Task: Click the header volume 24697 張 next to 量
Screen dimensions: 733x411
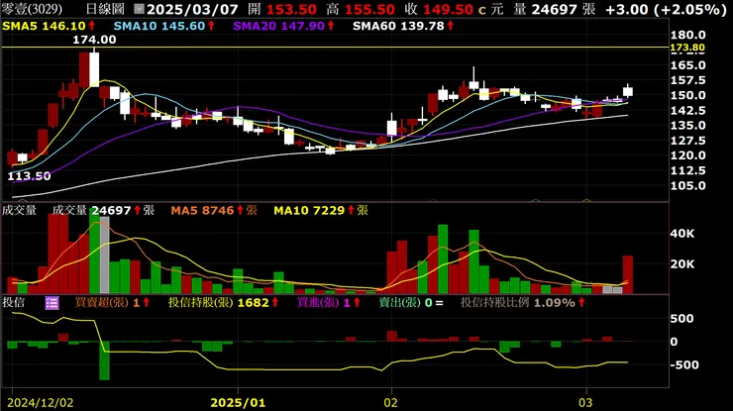Action: pos(564,9)
